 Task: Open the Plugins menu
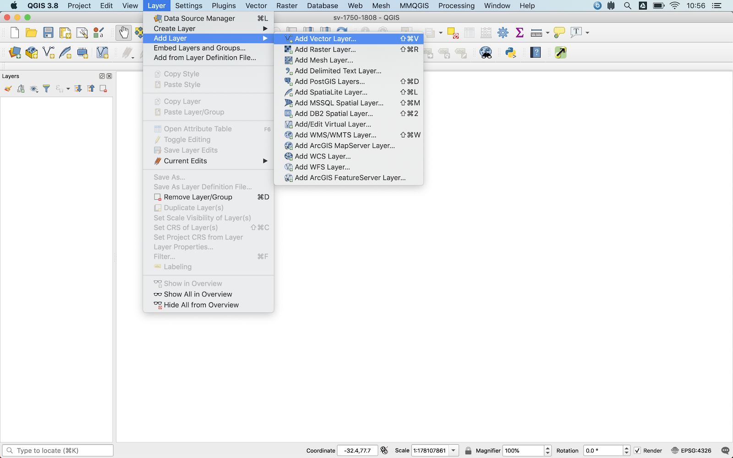pos(224,5)
